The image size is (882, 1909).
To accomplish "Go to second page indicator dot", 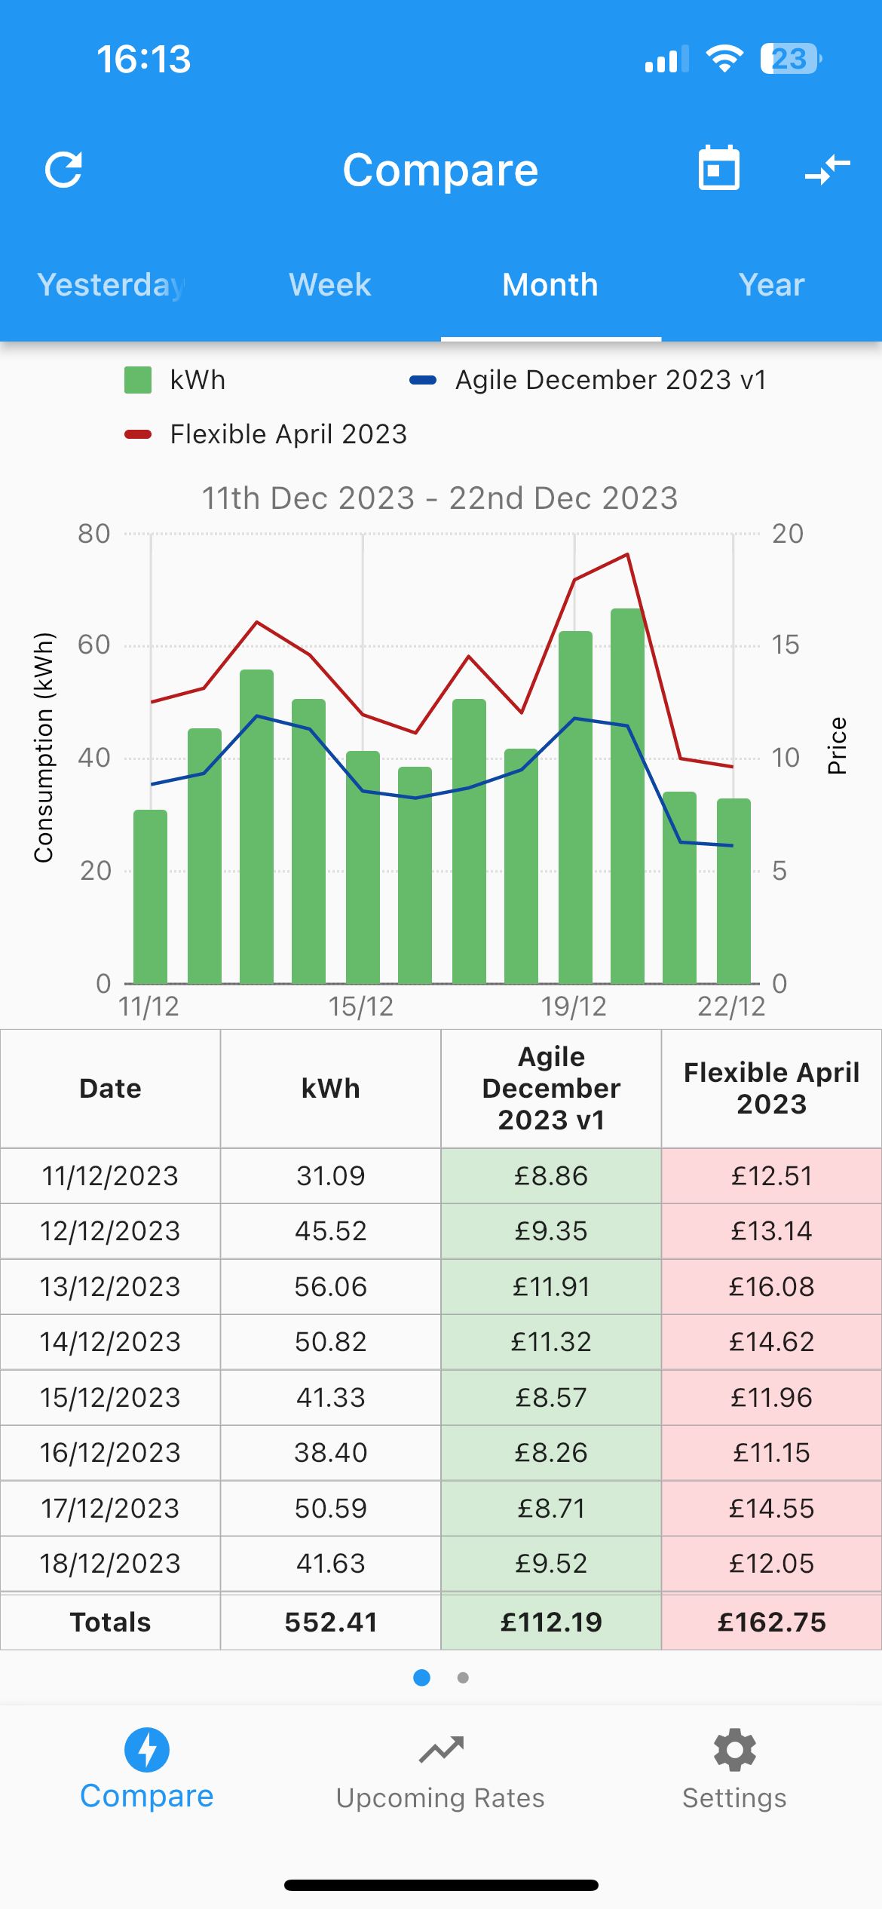I will (463, 1678).
